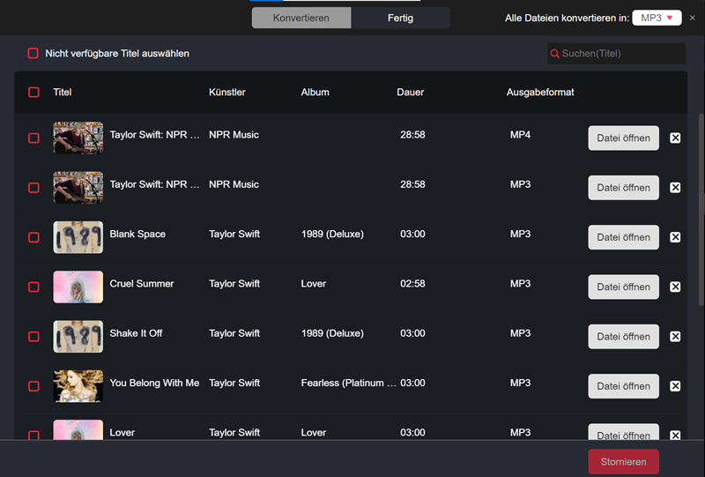Image resolution: width=705 pixels, height=477 pixels.
Task: Remove the MP4 NPR Music row via X icon
Action: [x=675, y=138]
